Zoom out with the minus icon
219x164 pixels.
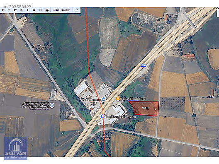pos(9,10)
